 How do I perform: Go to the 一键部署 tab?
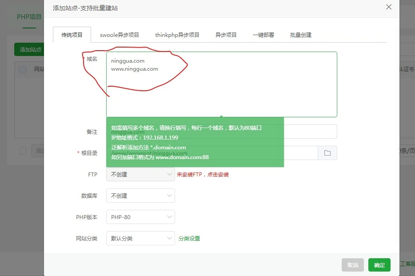[x=263, y=35]
